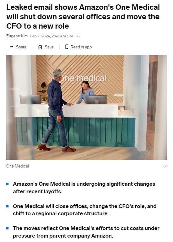The width and height of the screenshot is (173, 242).
Task: Click the second blue bullet square marker
Action: (x=8, y=206)
